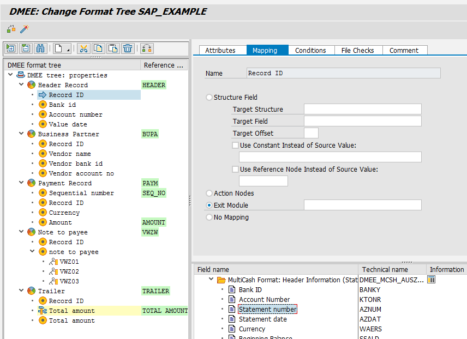Viewport: 467px width, 339px height.
Task: Click the Expand subtree toolbar icon
Action: [x=11, y=49]
